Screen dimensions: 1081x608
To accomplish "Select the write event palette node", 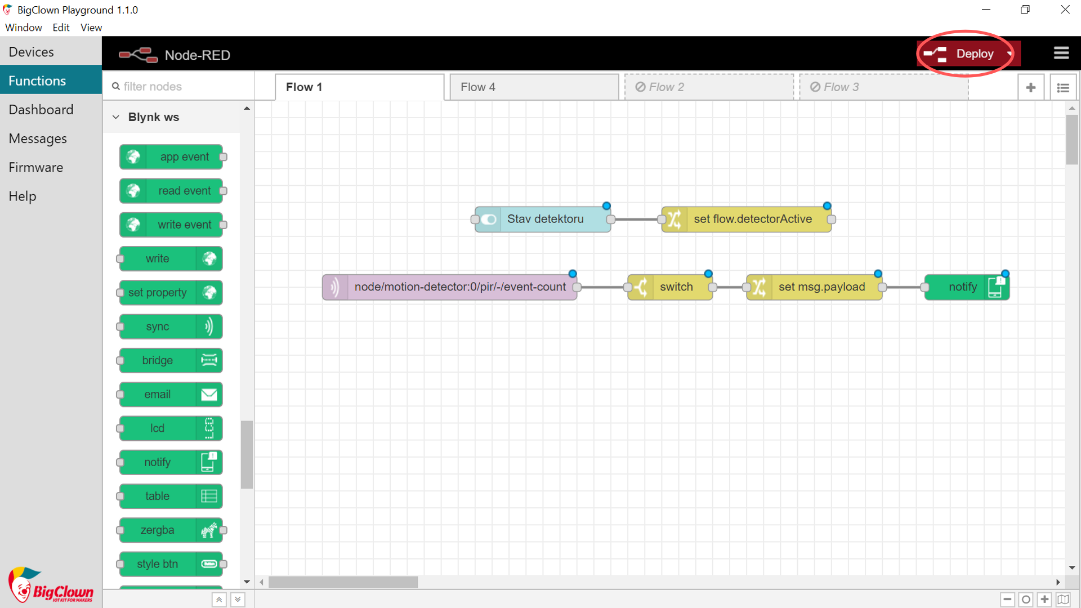I will [x=171, y=225].
